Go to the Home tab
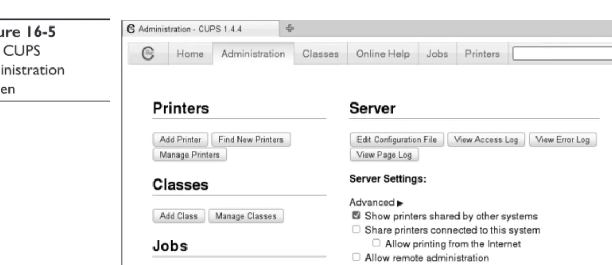Image resolution: width=612 pixels, height=265 pixels. [191, 54]
